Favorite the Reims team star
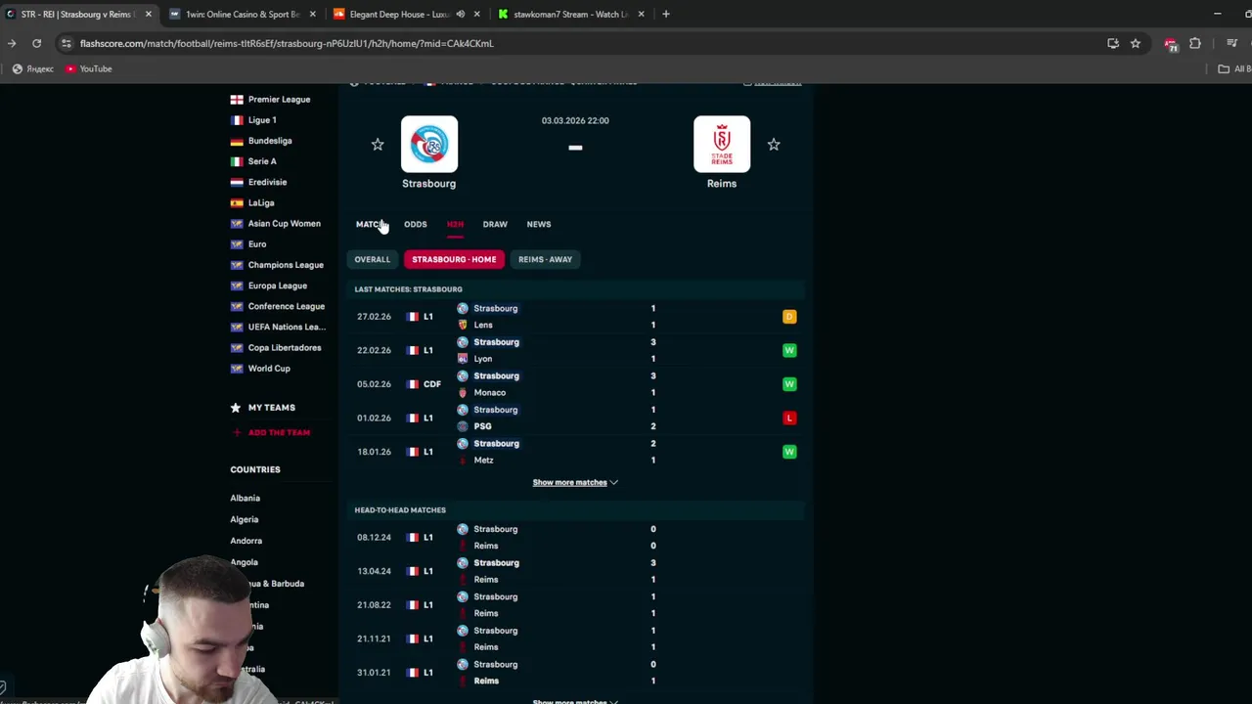Screen dimensions: 1252x704 click(x=774, y=145)
